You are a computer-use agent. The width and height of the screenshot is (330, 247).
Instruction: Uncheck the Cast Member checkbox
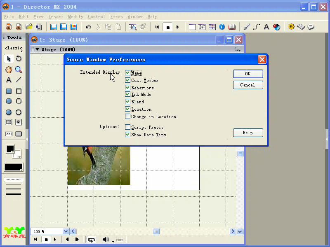click(x=127, y=80)
